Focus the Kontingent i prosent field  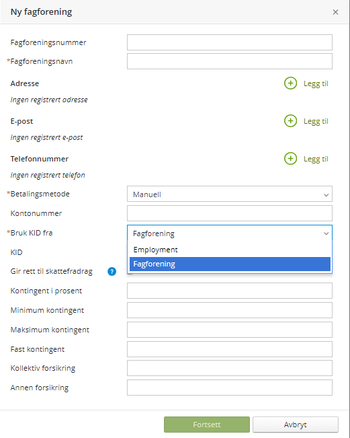tap(230, 291)
